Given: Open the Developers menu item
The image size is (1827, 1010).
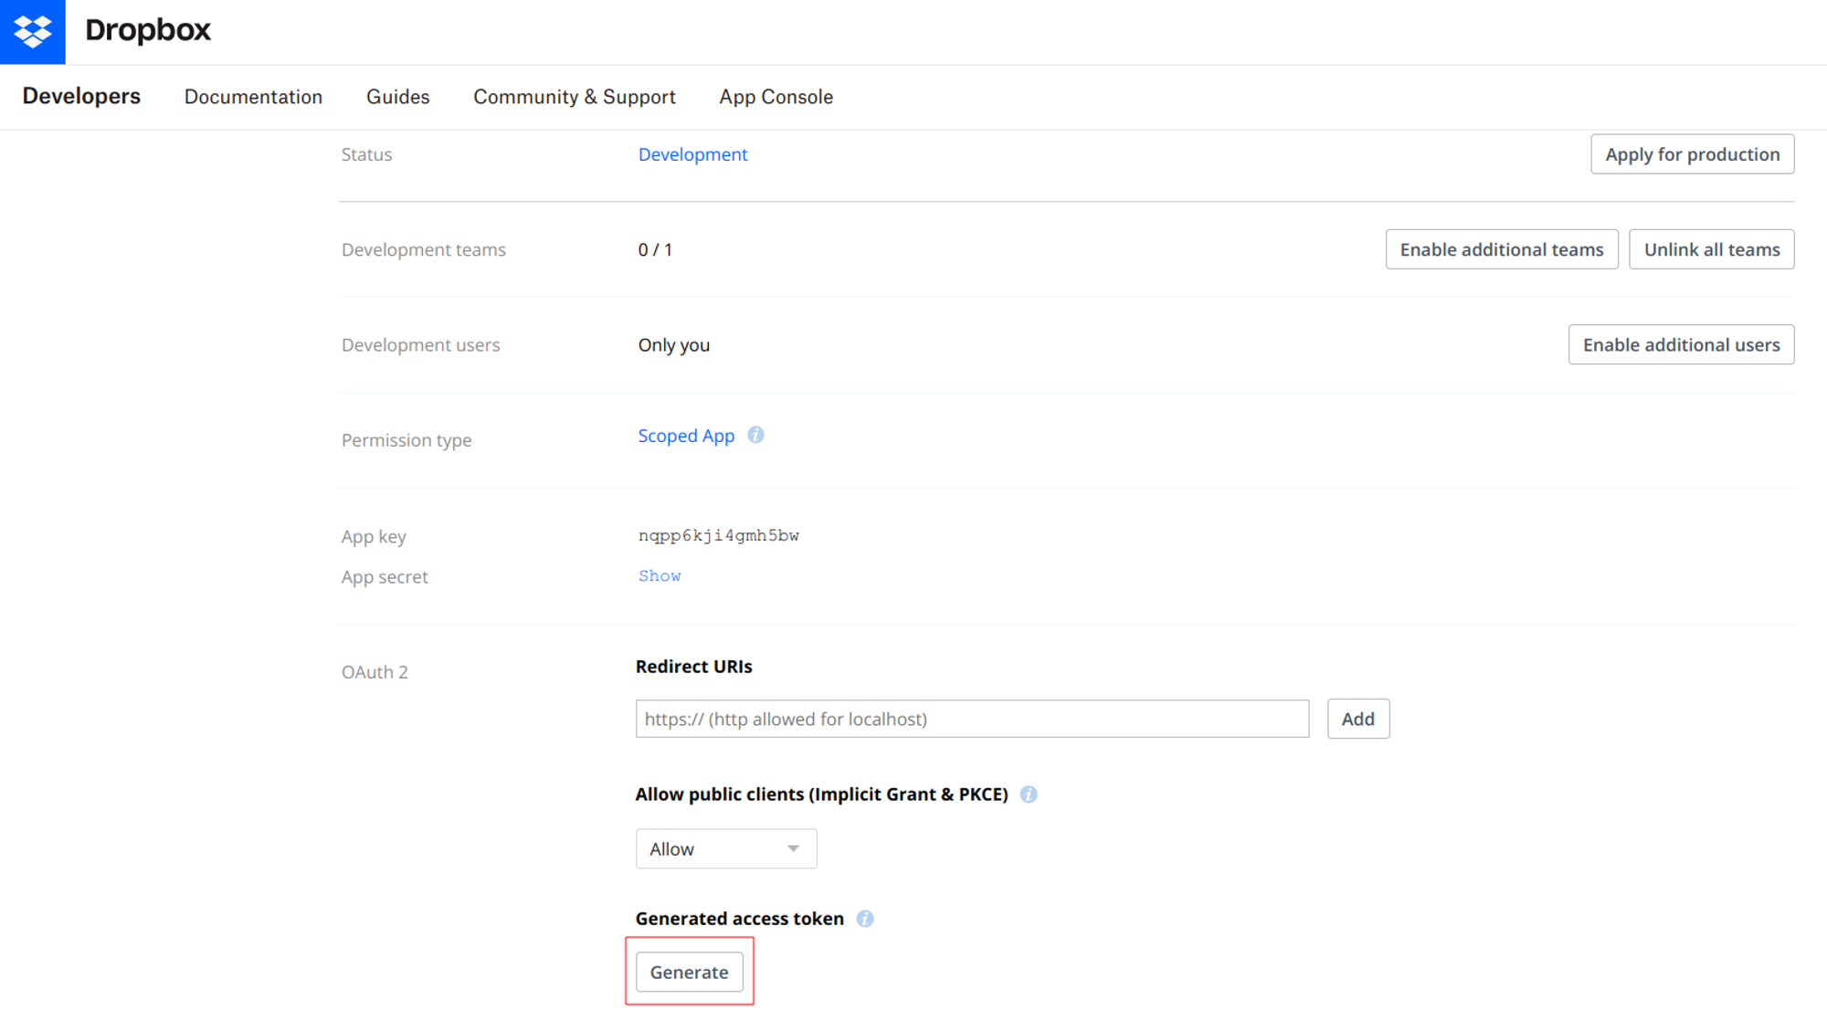Looking at the screenshot, I should tap(81, 97).
